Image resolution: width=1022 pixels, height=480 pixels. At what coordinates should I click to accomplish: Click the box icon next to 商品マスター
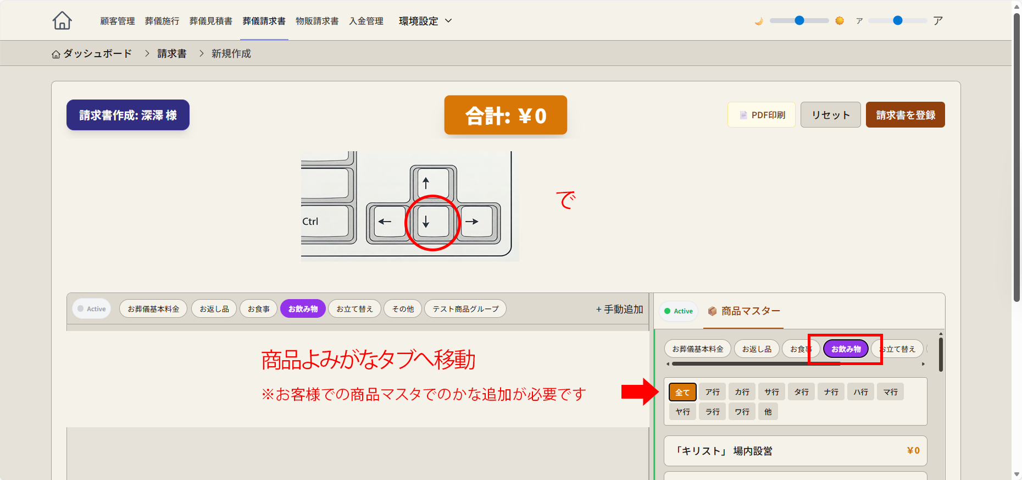coord(712,311)
